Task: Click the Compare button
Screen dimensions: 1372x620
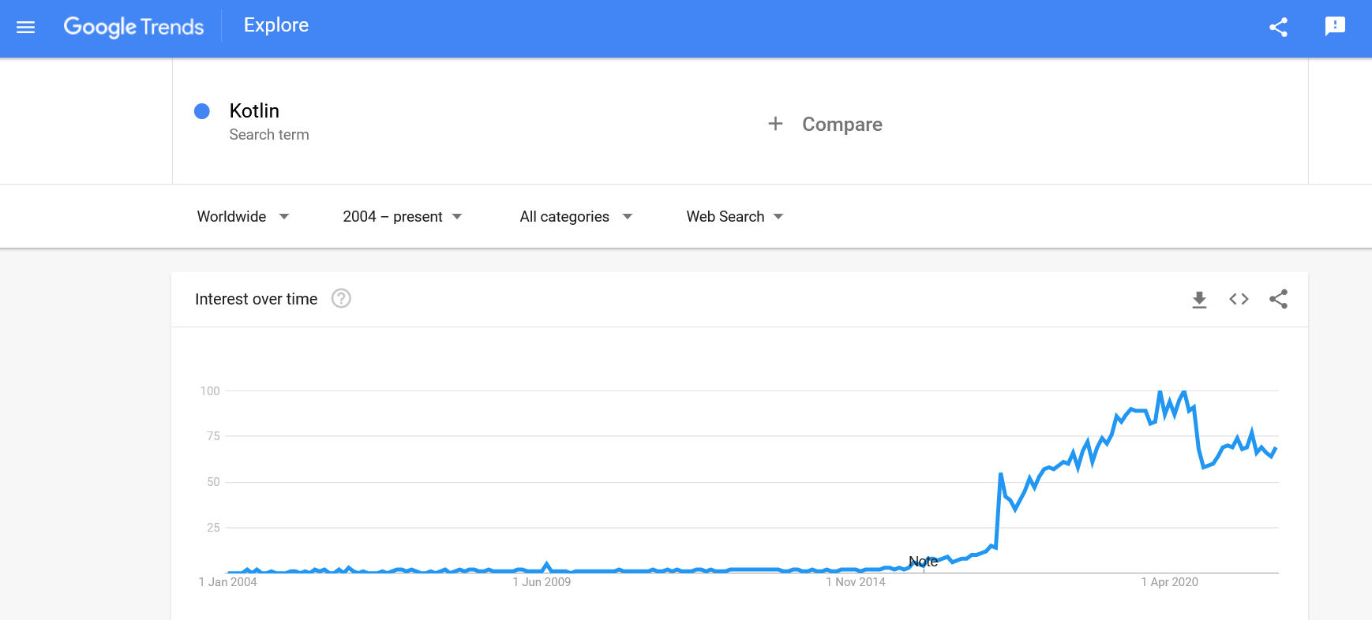Action: tap(842, 125)
